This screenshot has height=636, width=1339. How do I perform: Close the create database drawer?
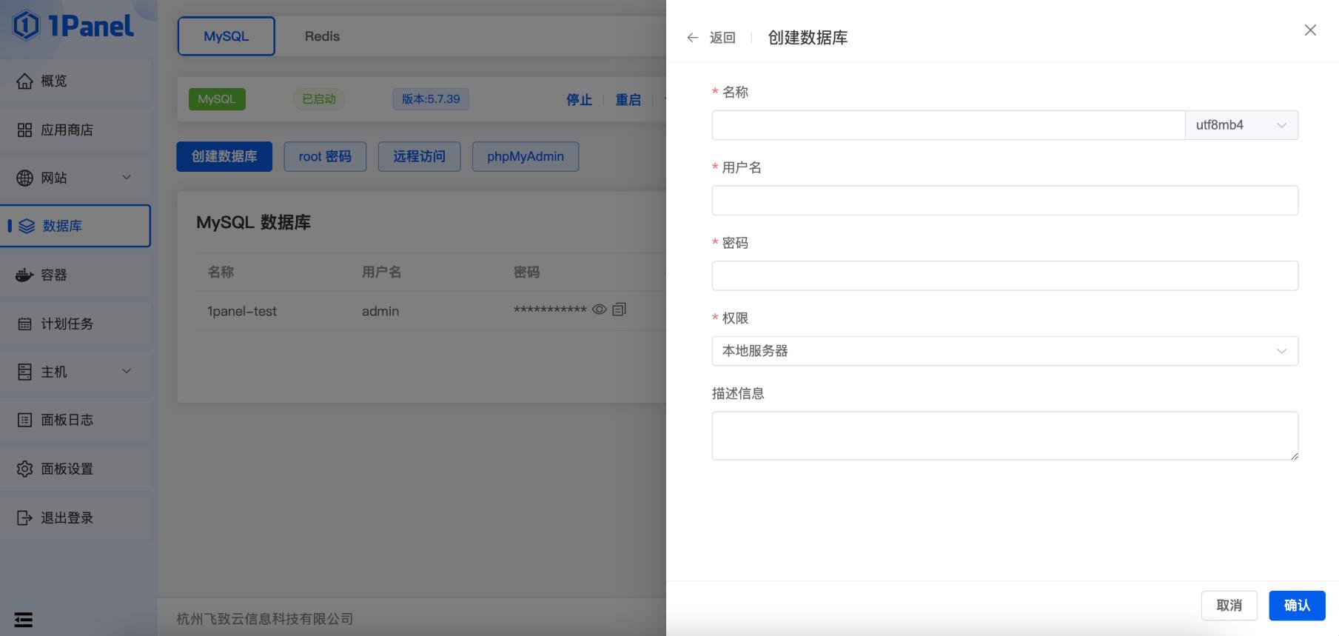(1309, 30)
